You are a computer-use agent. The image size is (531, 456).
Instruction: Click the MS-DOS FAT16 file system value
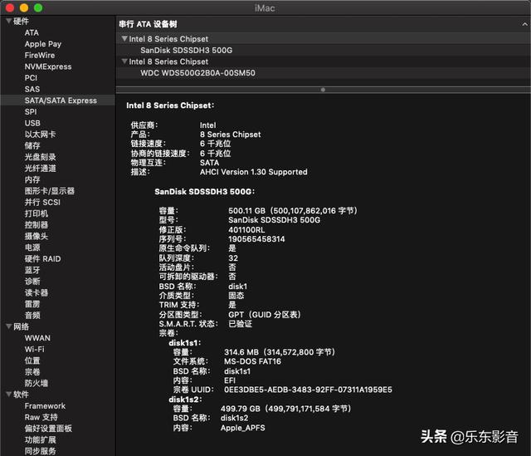pos(252,361)
